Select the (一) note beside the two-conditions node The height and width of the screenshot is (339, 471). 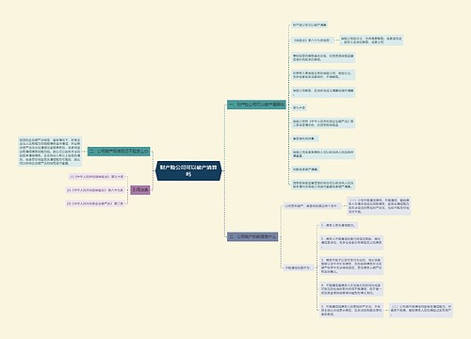pyautogui.click(x=379, y=206)
